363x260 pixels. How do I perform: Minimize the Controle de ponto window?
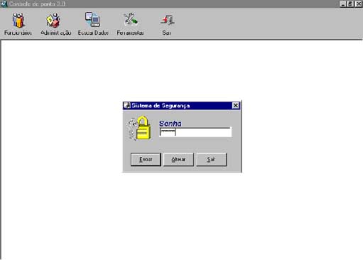pyautogui.click(x=342, y=4)
